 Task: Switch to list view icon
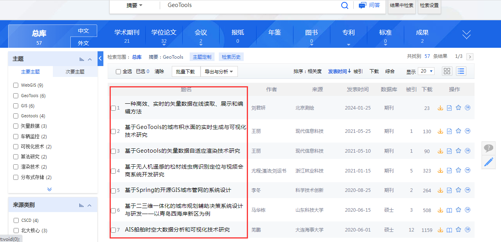(x=461, y=71)
